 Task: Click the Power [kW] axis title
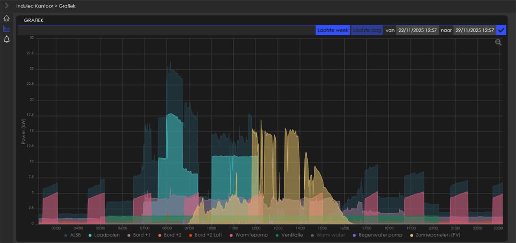[24, 131]
